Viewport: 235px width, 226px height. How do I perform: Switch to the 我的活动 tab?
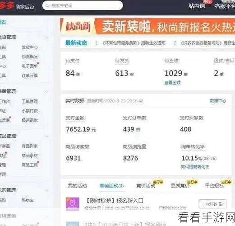77,186
